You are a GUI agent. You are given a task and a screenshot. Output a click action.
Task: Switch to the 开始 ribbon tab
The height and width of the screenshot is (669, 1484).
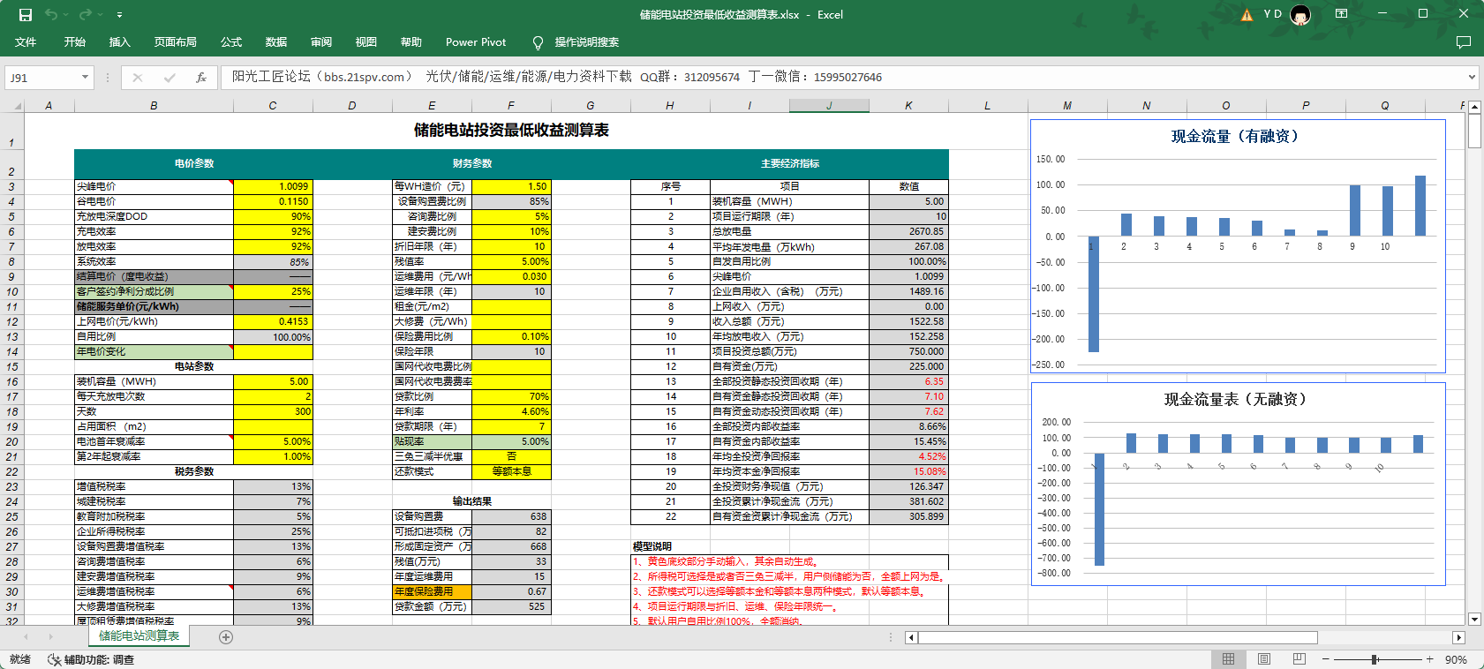(75, 42)
